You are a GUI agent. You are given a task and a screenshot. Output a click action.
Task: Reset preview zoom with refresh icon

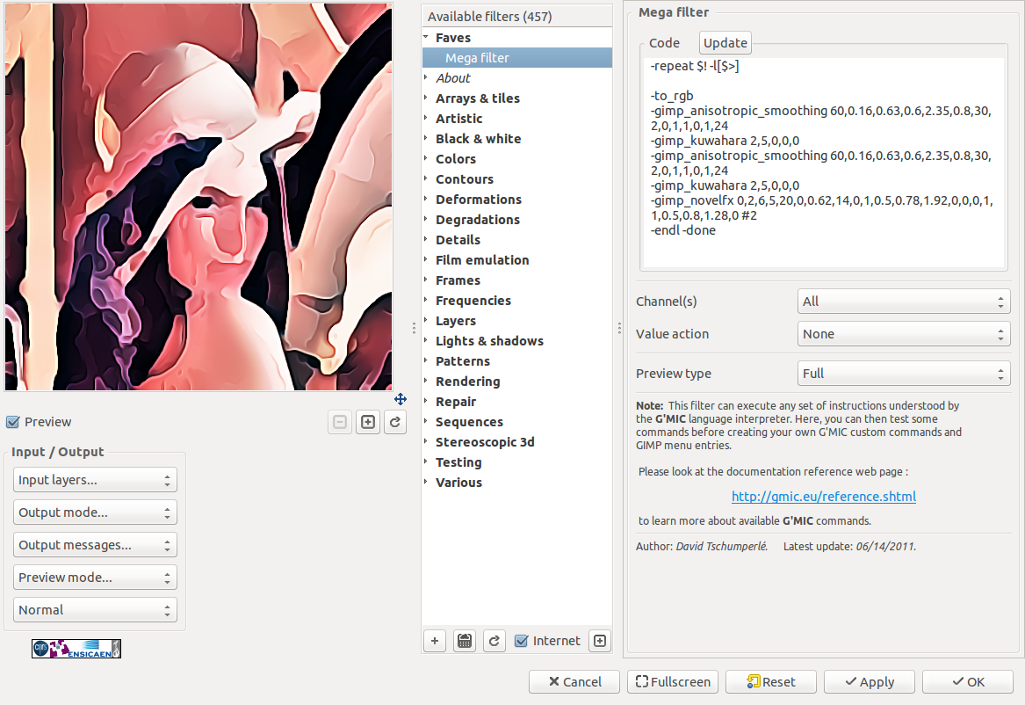pos(395,422)
